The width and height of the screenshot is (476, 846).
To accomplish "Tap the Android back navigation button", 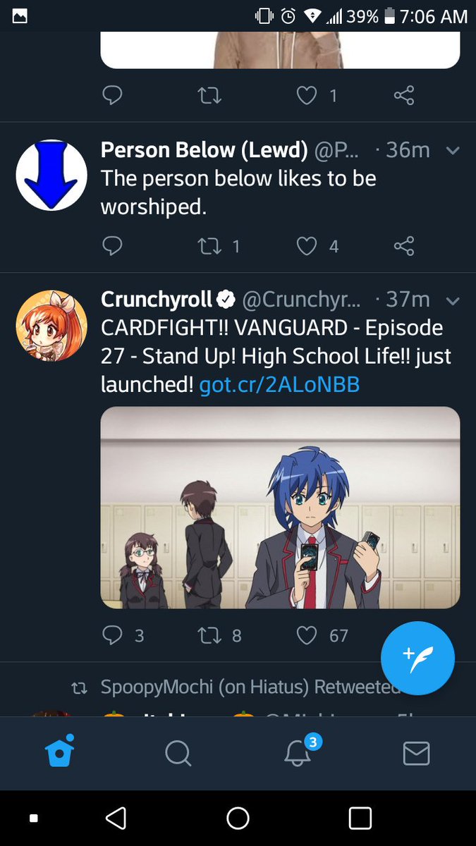I will [116, 818].
